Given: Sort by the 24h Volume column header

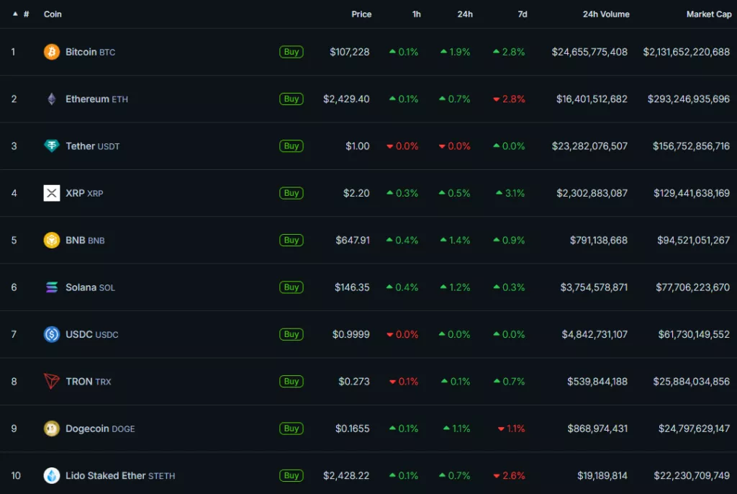Looking at the screenshot, I should point(606,14).
